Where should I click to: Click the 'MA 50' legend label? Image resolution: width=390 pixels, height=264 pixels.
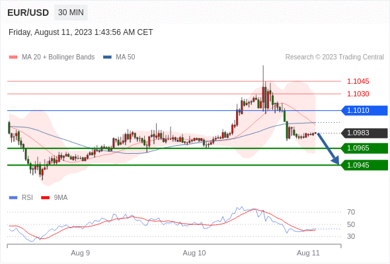pyautogui.click(x=126, y=57)
